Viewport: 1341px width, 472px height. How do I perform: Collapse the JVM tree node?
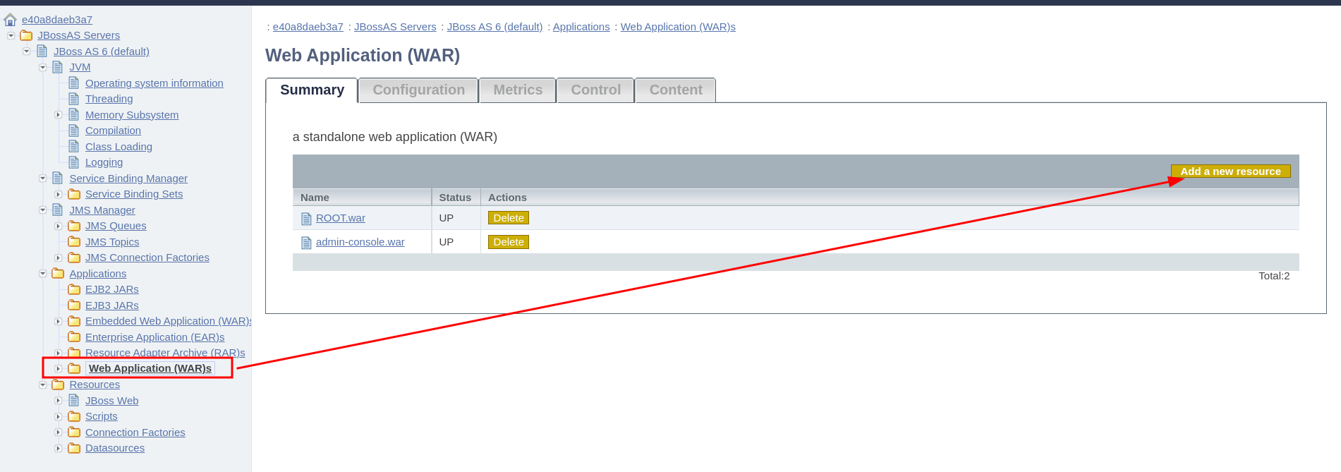42,67
